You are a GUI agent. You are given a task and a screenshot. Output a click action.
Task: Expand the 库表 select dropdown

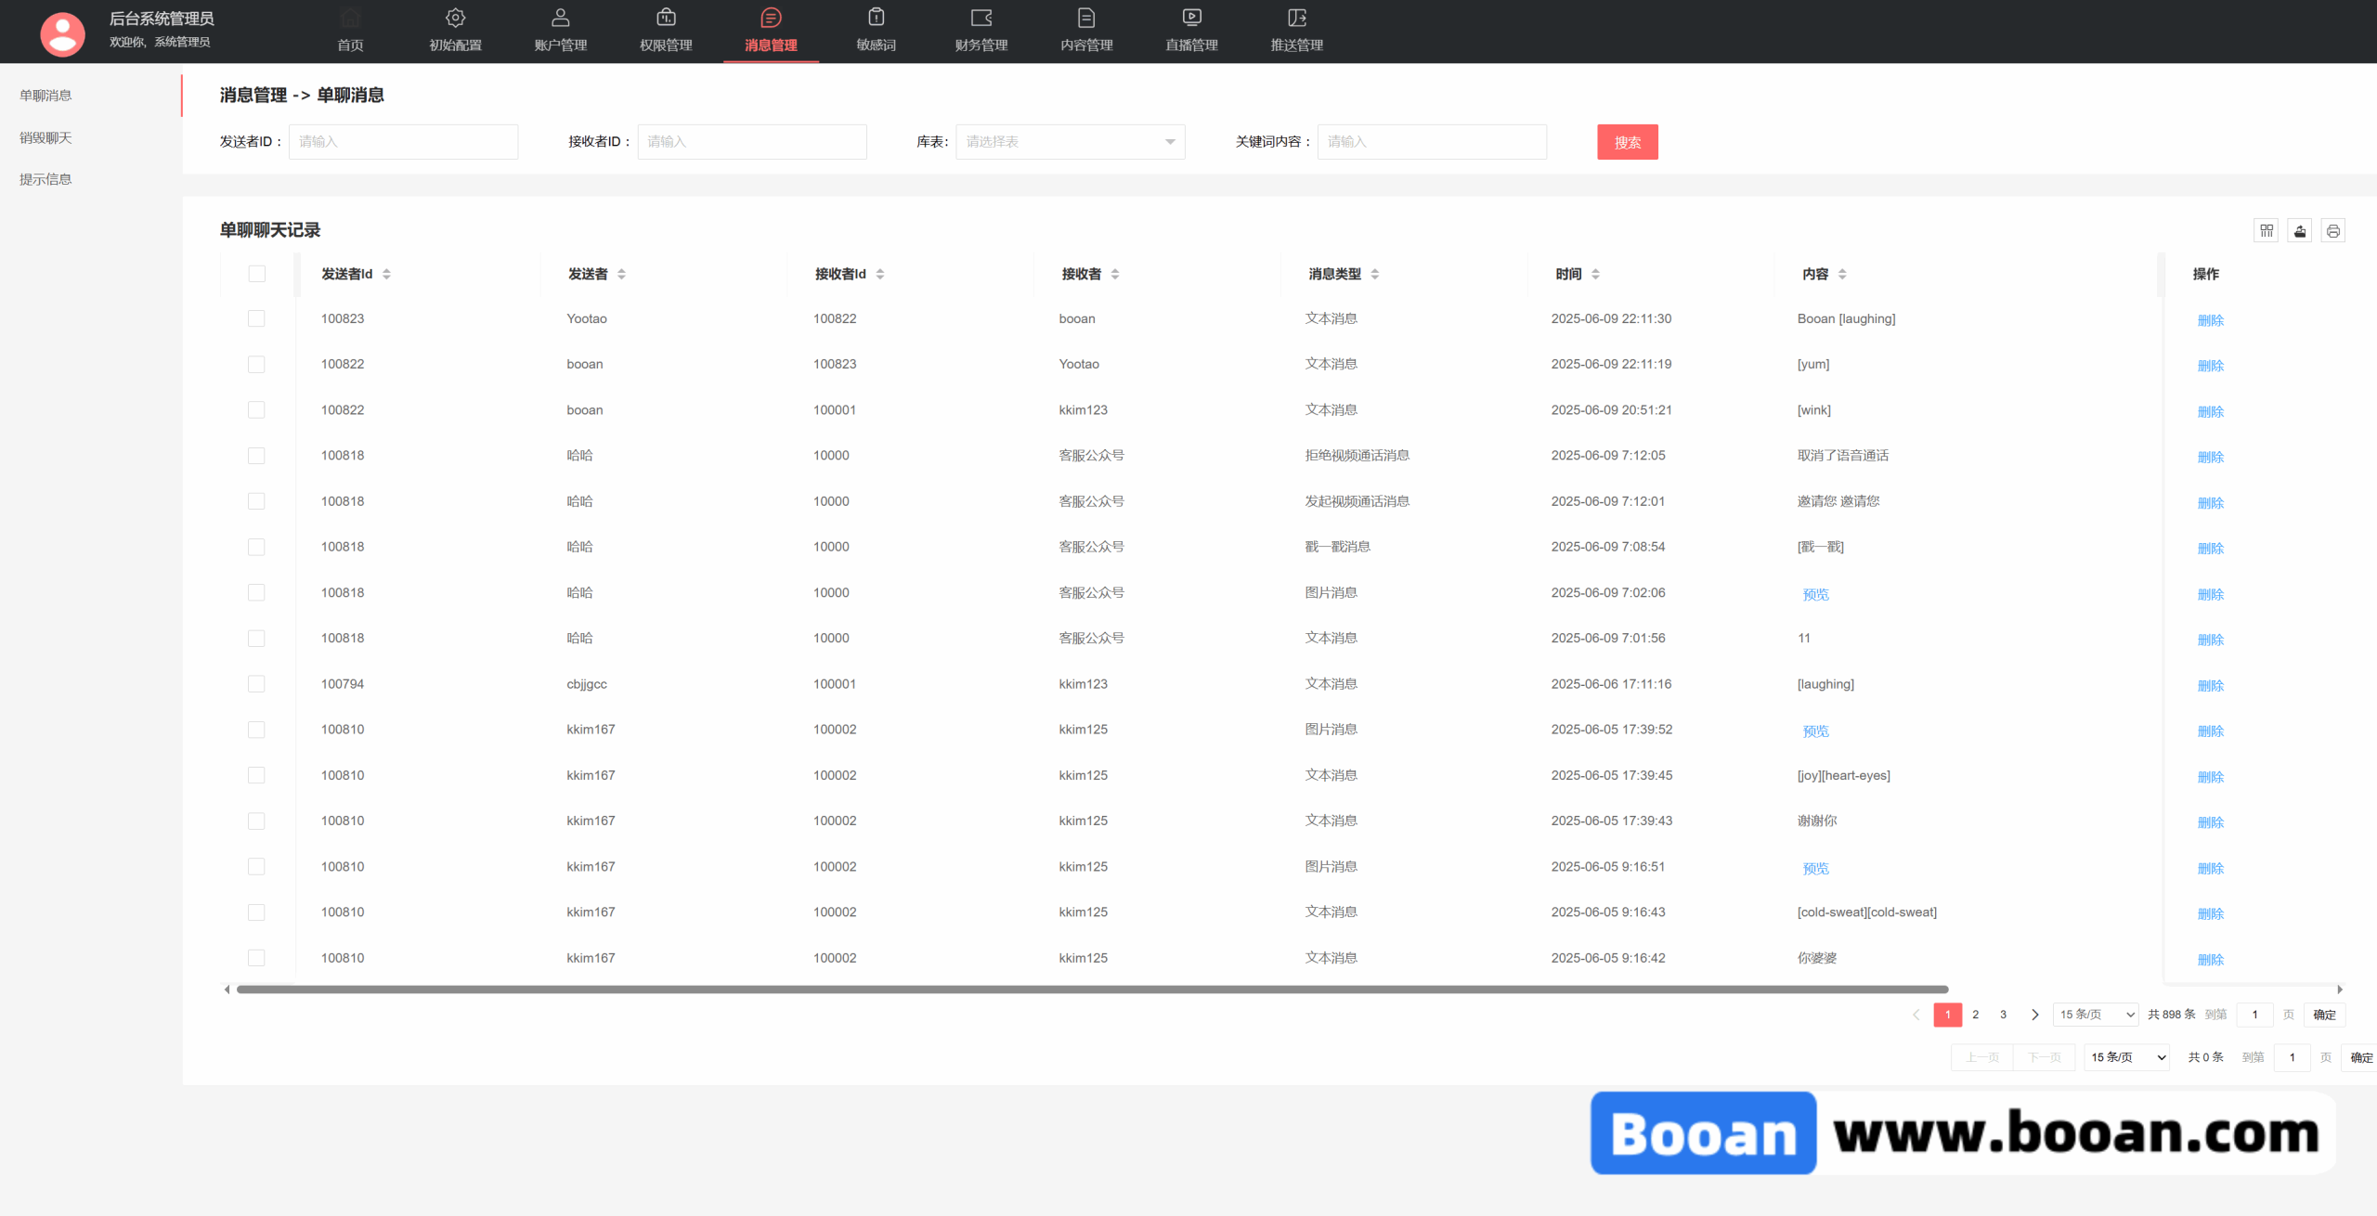click(1070, 142)
